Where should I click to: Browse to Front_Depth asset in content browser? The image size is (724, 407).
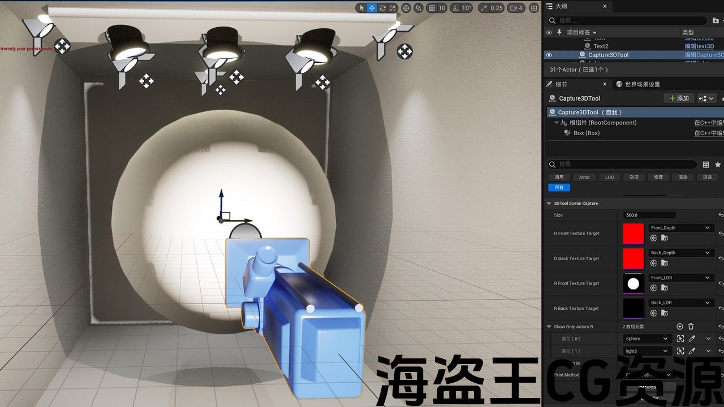click(x=665, y=239)
